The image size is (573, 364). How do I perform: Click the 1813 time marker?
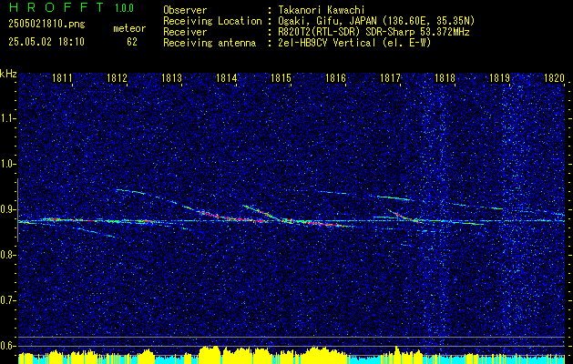(172, 78)
